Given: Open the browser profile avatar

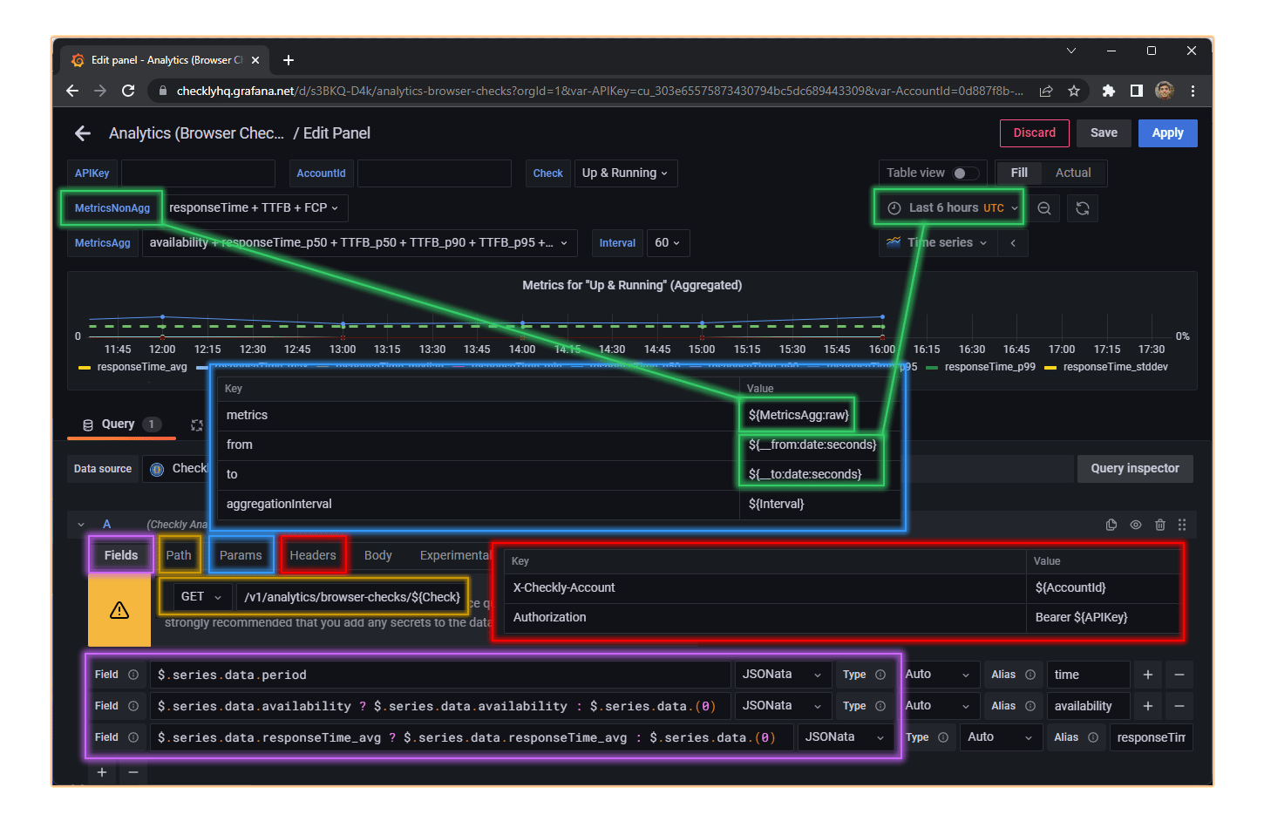Looking at the screenshot, I should click(x=1165, y=91).
